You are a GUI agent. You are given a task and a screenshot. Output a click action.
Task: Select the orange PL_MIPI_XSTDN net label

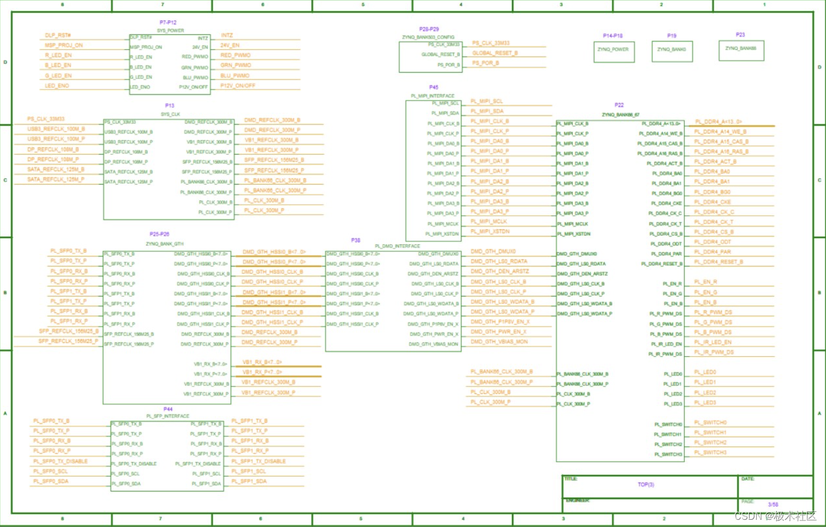pos(490,231)
